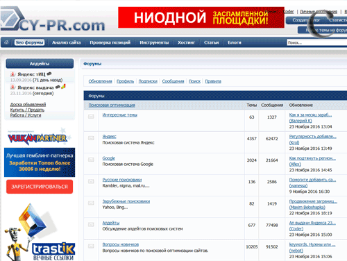Open user profile (Maxim Beloshapka)
The height and width of the screenshot is (261, 347).
click(x=307, y=207)
